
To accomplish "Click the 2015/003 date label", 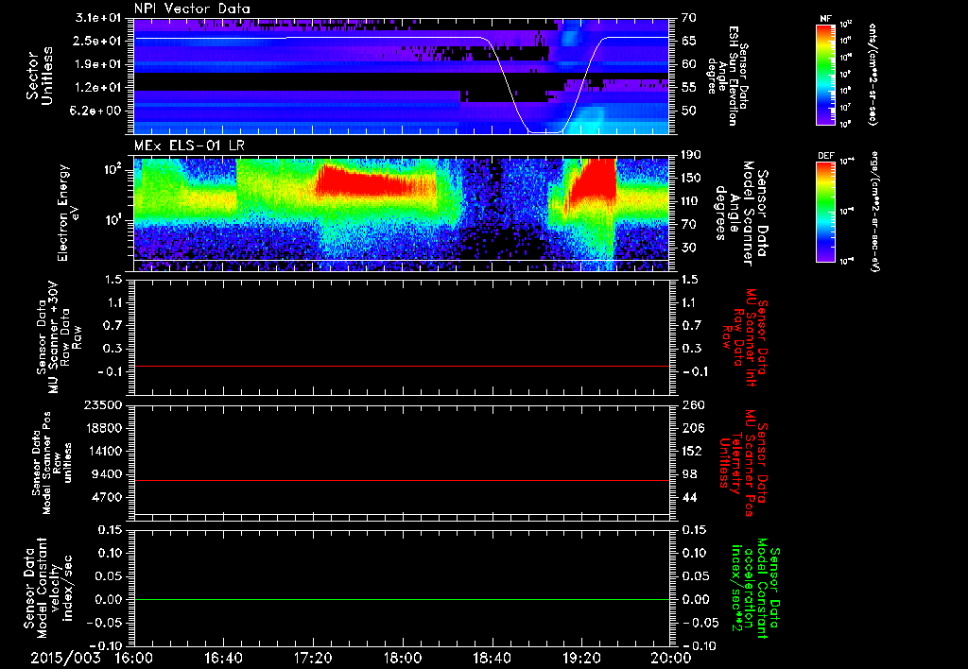I will pos(65,658).
